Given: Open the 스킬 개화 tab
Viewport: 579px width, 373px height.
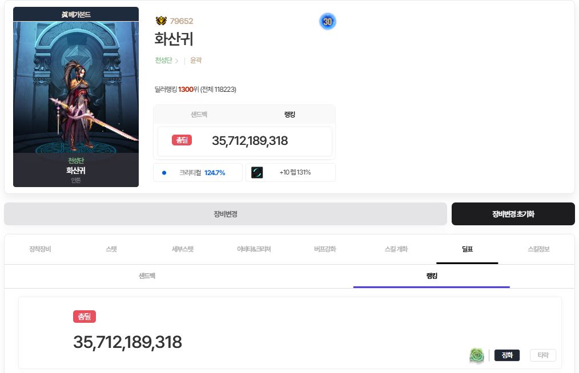Looking at the screenshot, I should pyautogui.click(x=396, y=249).
